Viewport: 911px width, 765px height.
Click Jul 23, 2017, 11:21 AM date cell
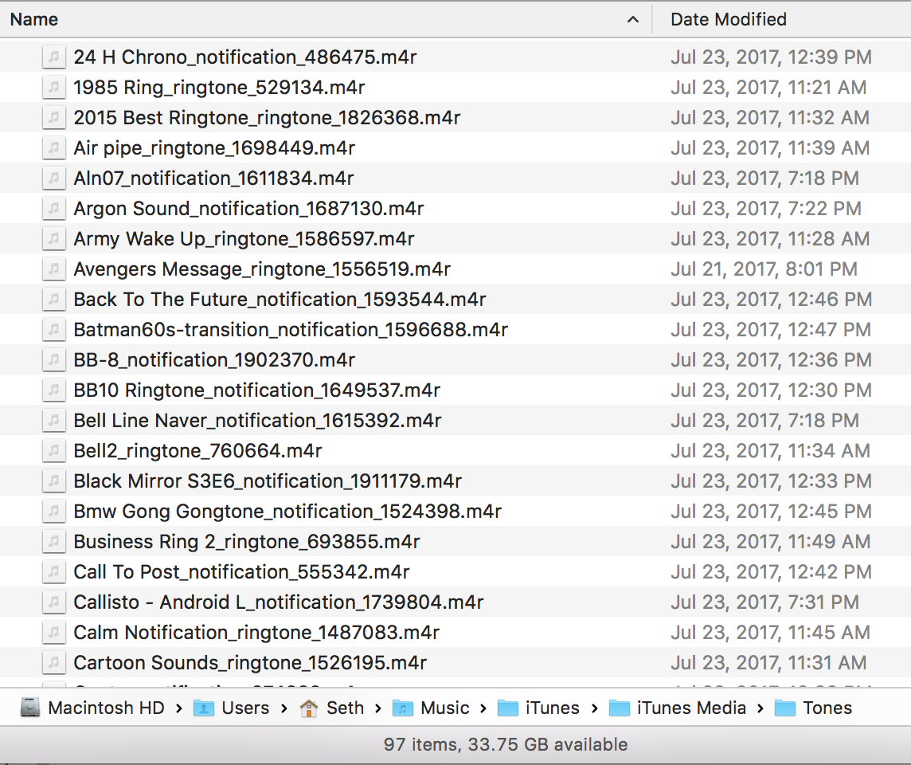point(768,87)
